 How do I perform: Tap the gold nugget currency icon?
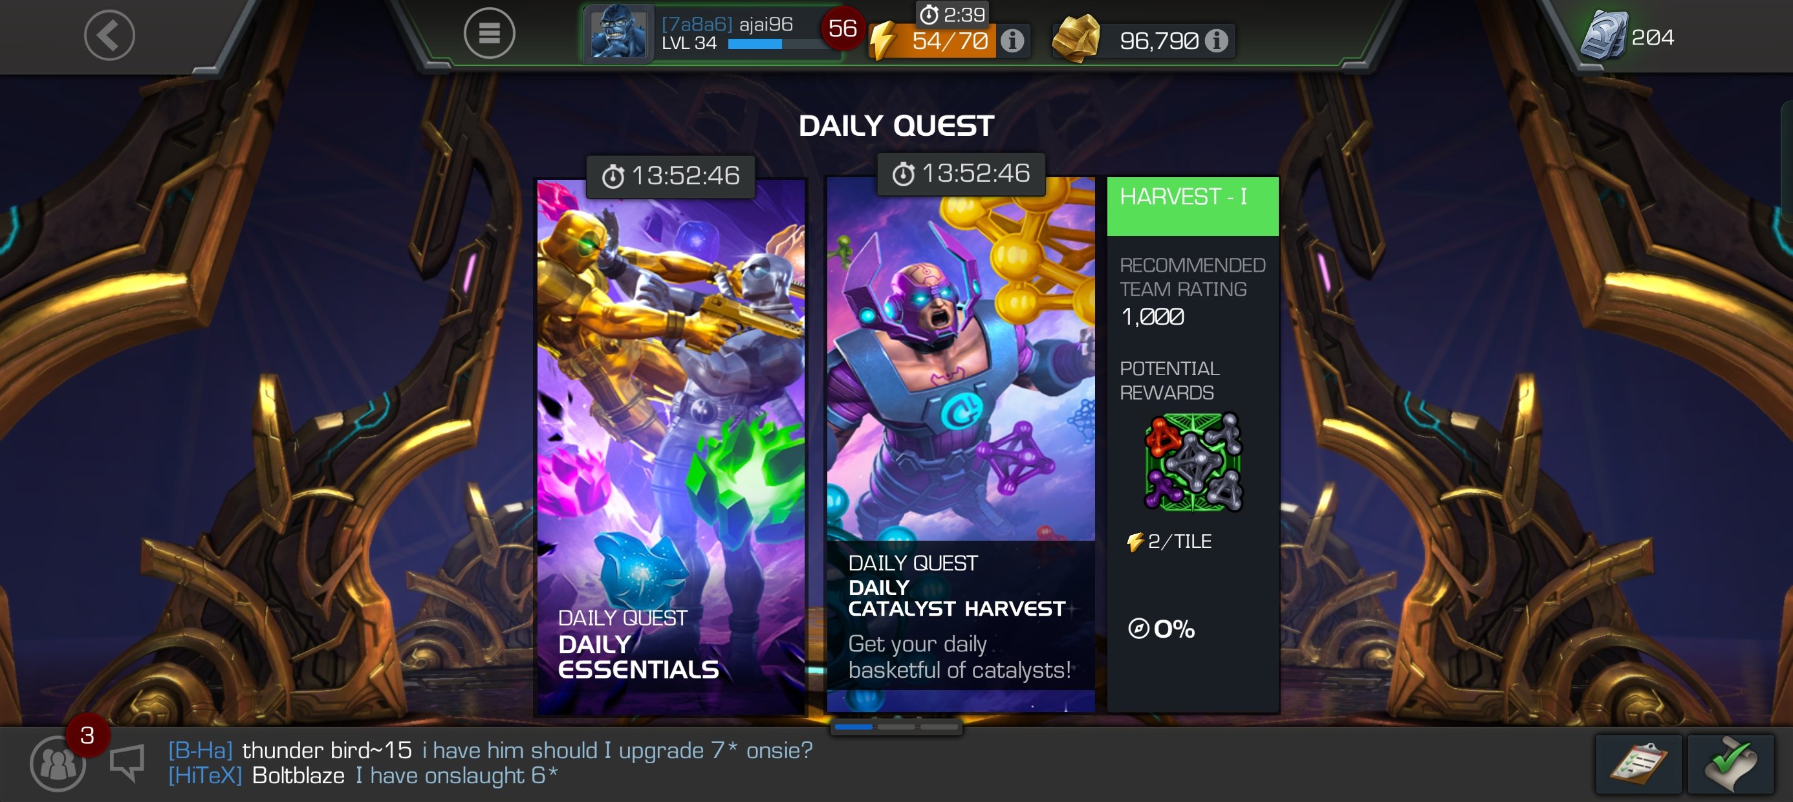(1076, 39)
